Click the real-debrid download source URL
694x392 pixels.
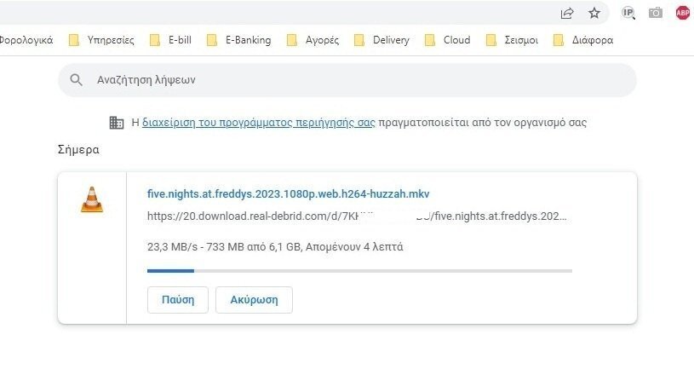(x=357, y=216)
